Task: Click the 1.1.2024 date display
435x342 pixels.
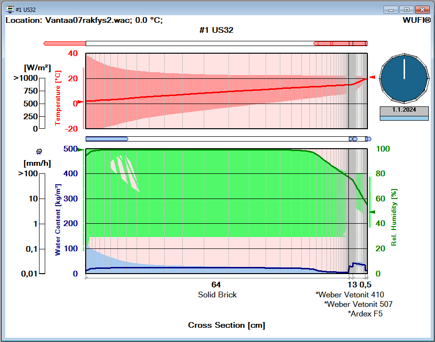Action: point(404,110)
